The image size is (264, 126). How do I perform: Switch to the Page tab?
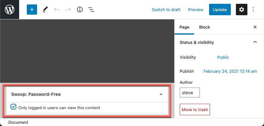point(185,27)
